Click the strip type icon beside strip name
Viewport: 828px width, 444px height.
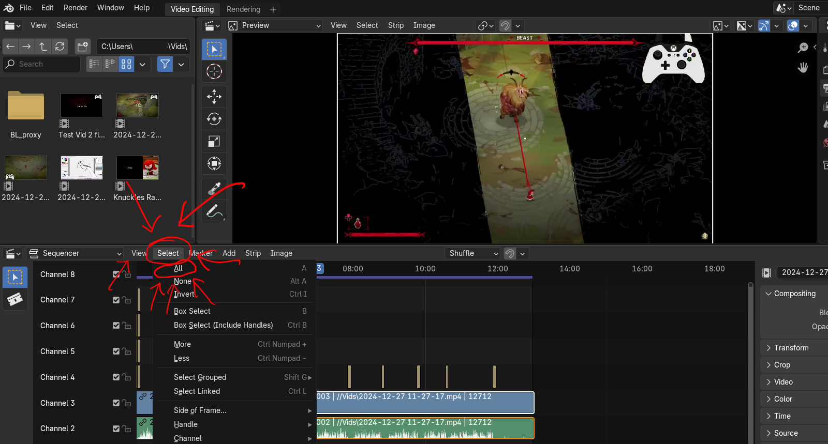point(767,273)
